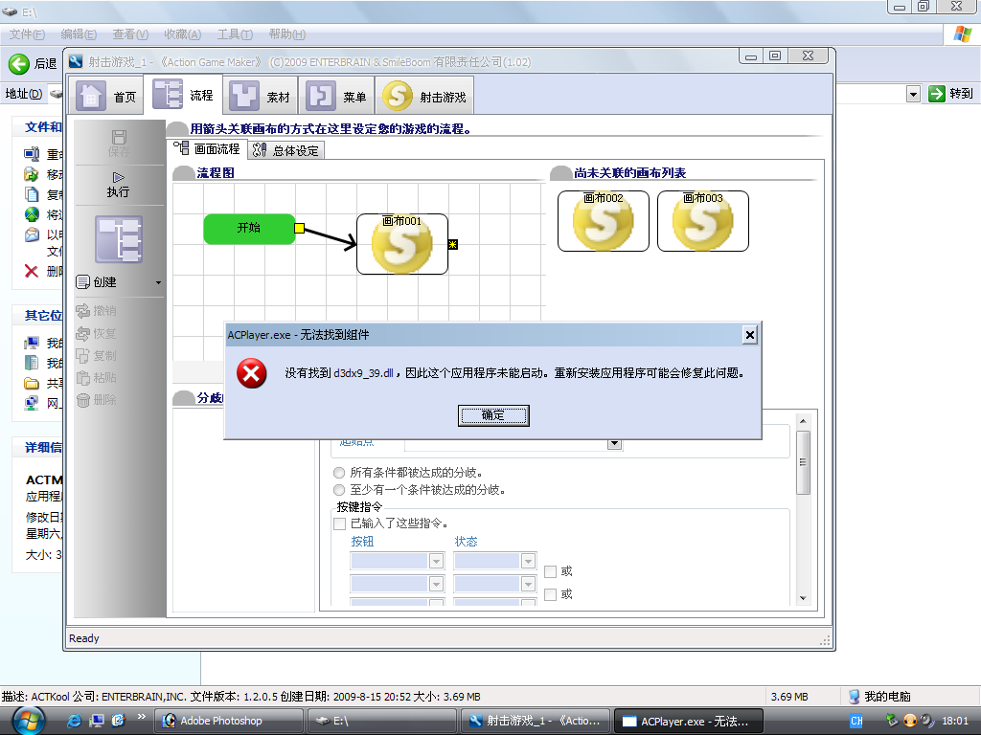The image size is (981, 735).
Task: Click the ACPlayer.exe taskbar button
Action: [x=689, y=721]
